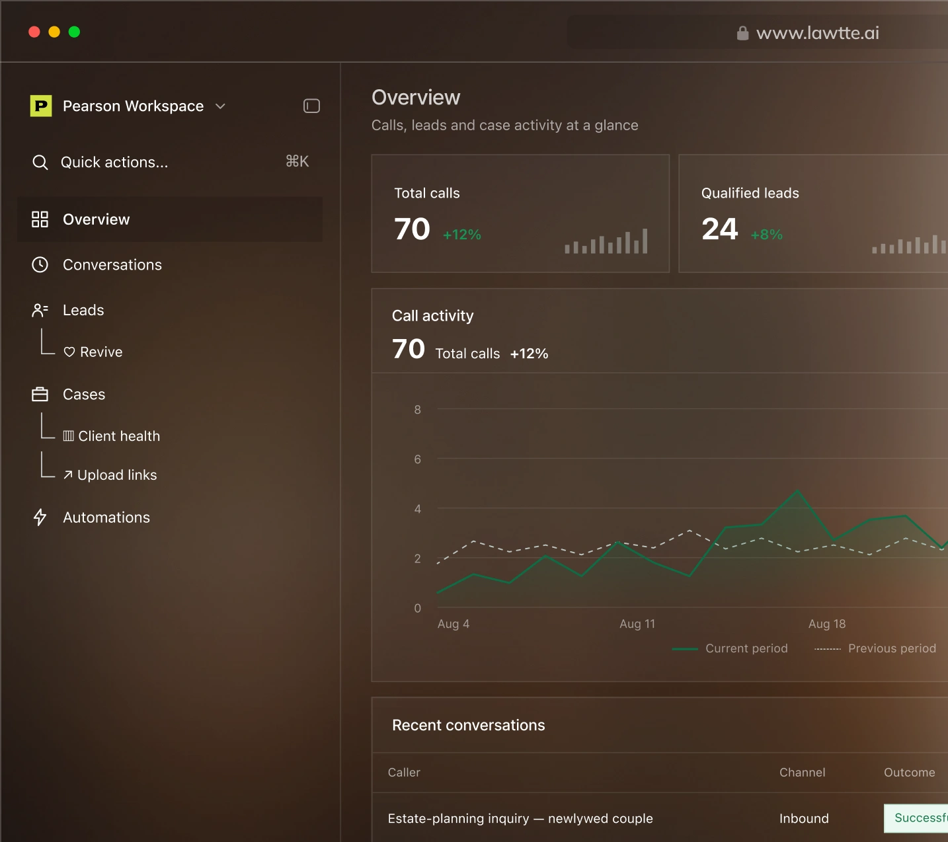This screenshot has height=842, width=948.
Task: Click the Leads people icon
Action: (40, 310)
